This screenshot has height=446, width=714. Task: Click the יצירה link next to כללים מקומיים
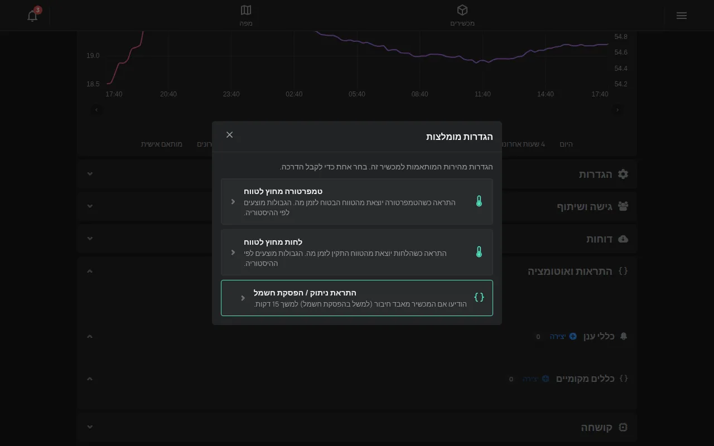click(536, 379)
